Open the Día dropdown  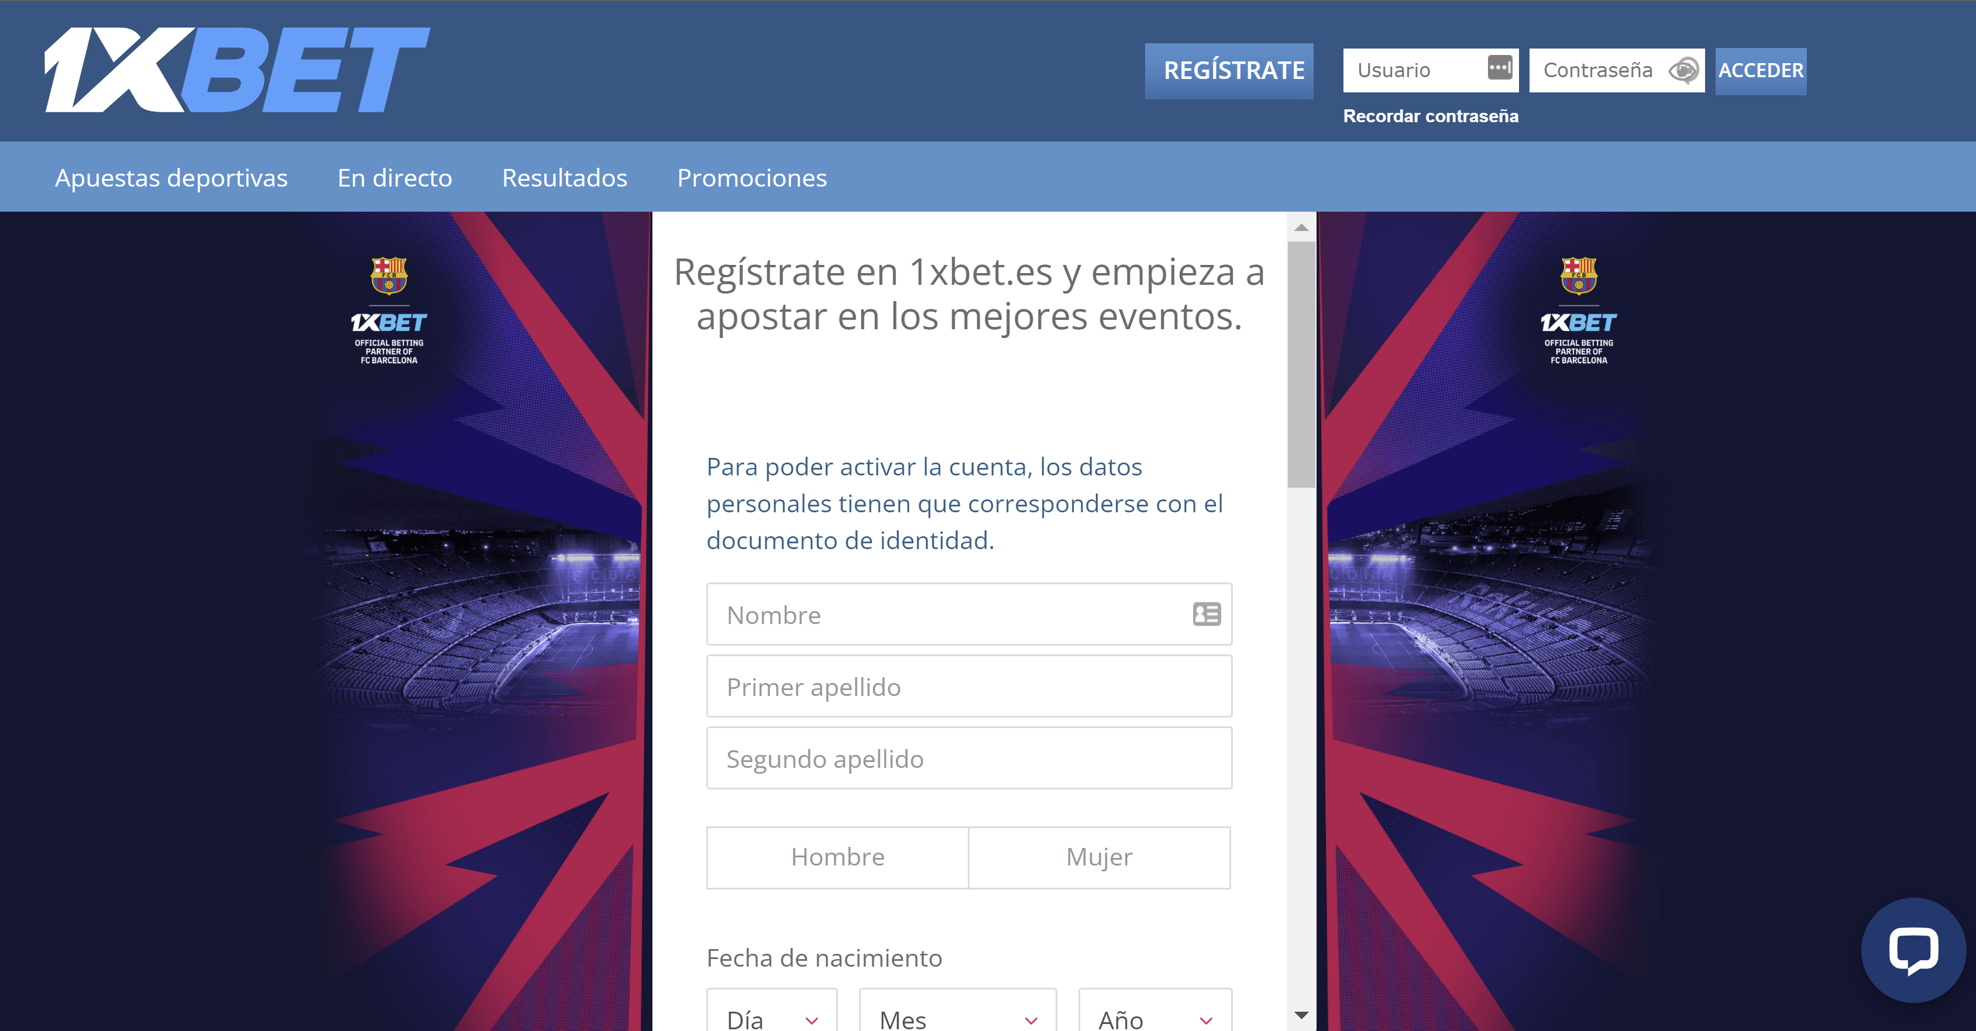coord(772,1011)
